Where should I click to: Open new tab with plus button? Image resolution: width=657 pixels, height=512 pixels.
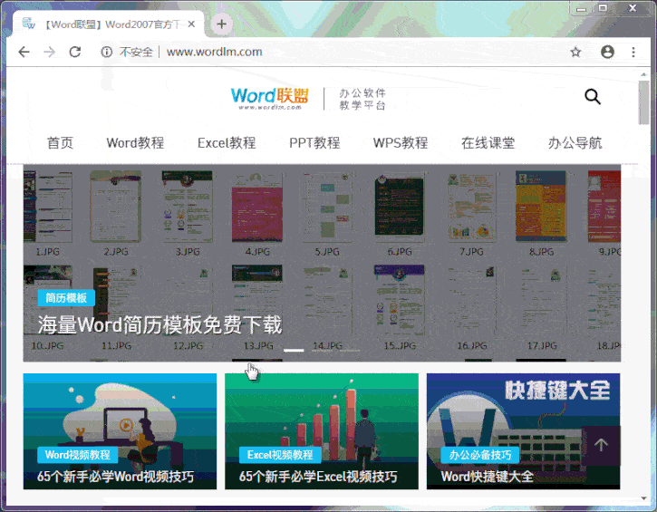point(222,24)
